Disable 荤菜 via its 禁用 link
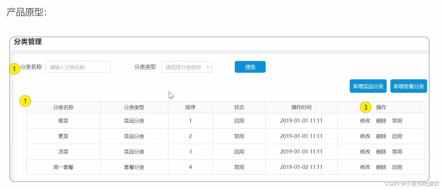Image resolution: width=444 pixels, height=189 pixels. coord(398,121)
